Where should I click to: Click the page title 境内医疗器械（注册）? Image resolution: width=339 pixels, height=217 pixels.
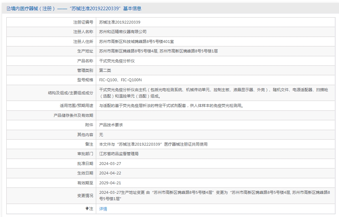click(33, 9)
